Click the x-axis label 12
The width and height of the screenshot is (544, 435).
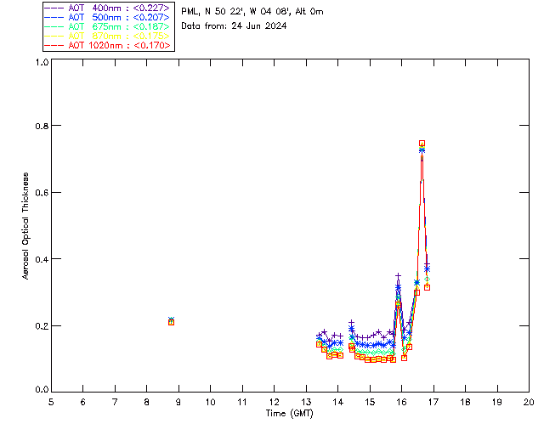[274, 402]
